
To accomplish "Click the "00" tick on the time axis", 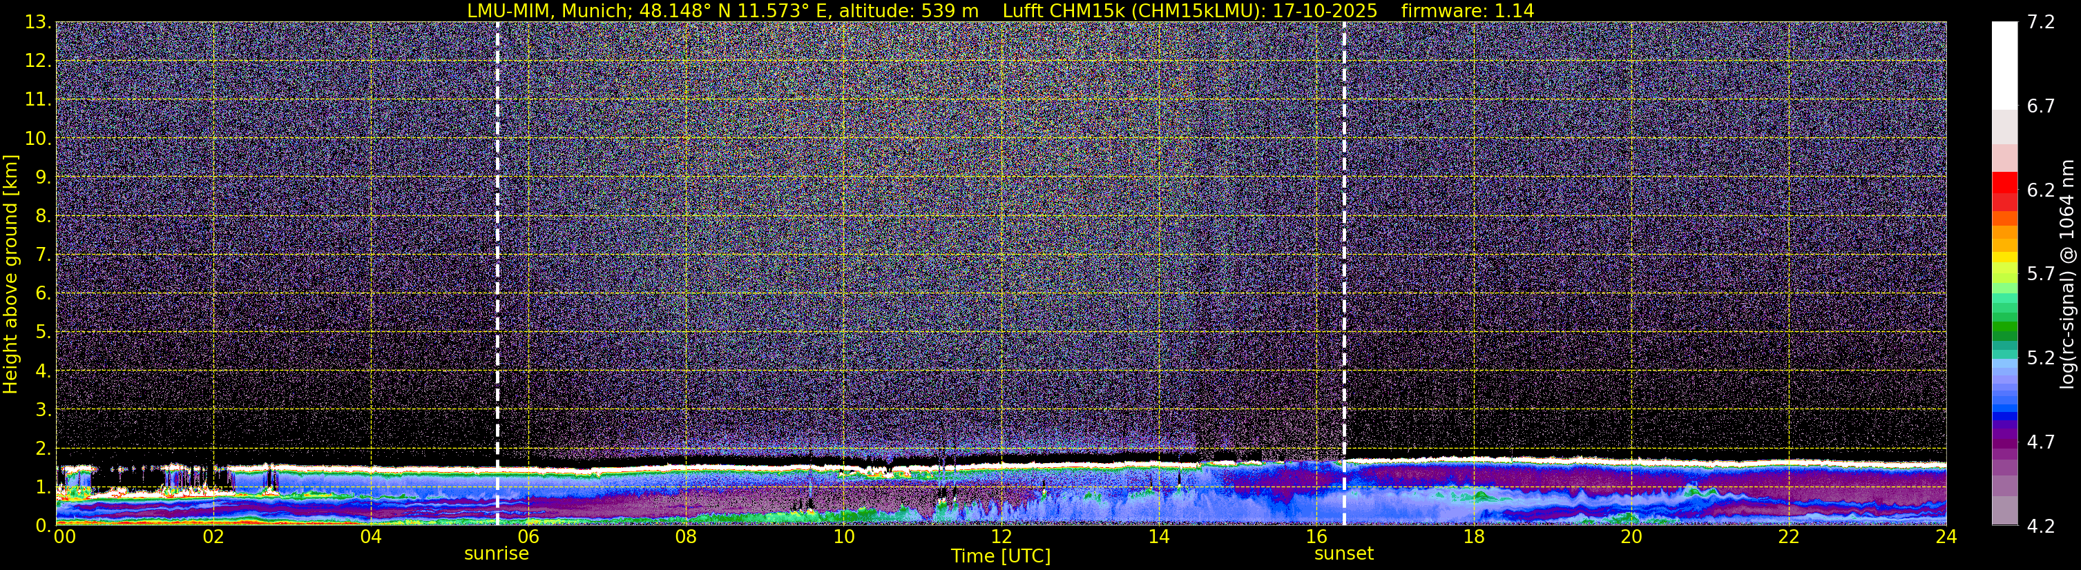I will 65,537.
